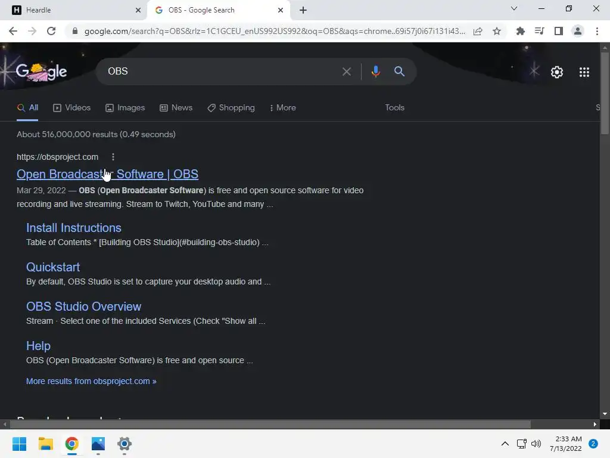Show hidden tray icons chevron
The height and width of the screenshot is (458, 610).
click(505, 444)
